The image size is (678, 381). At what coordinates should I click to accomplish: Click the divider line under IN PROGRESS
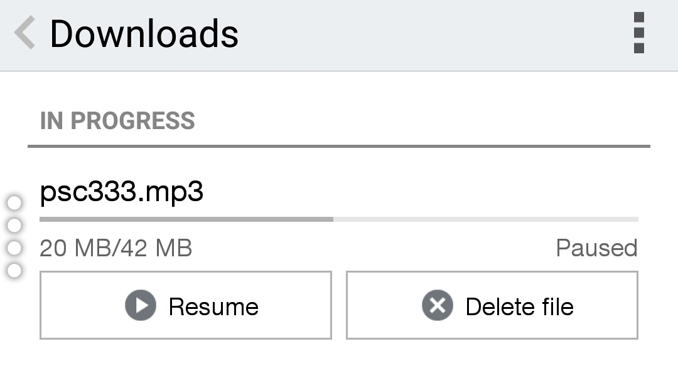tap(339, 146)
